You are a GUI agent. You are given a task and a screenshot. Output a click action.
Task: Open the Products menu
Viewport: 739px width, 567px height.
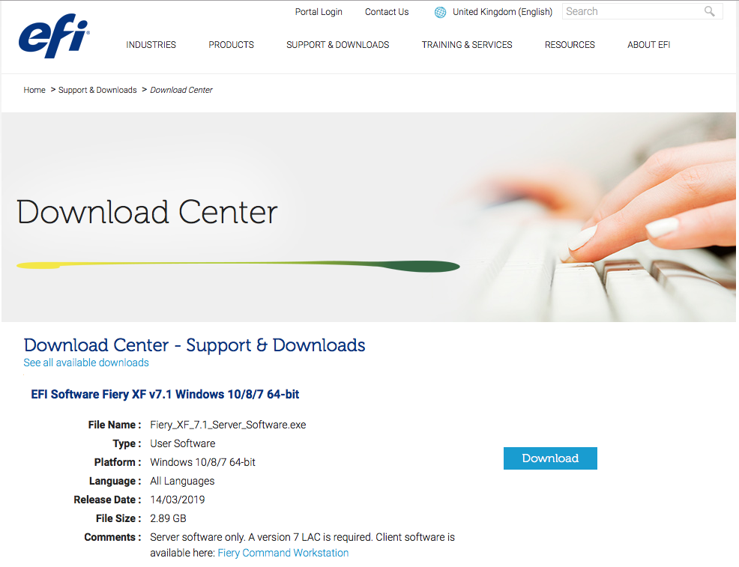[231, 45]
